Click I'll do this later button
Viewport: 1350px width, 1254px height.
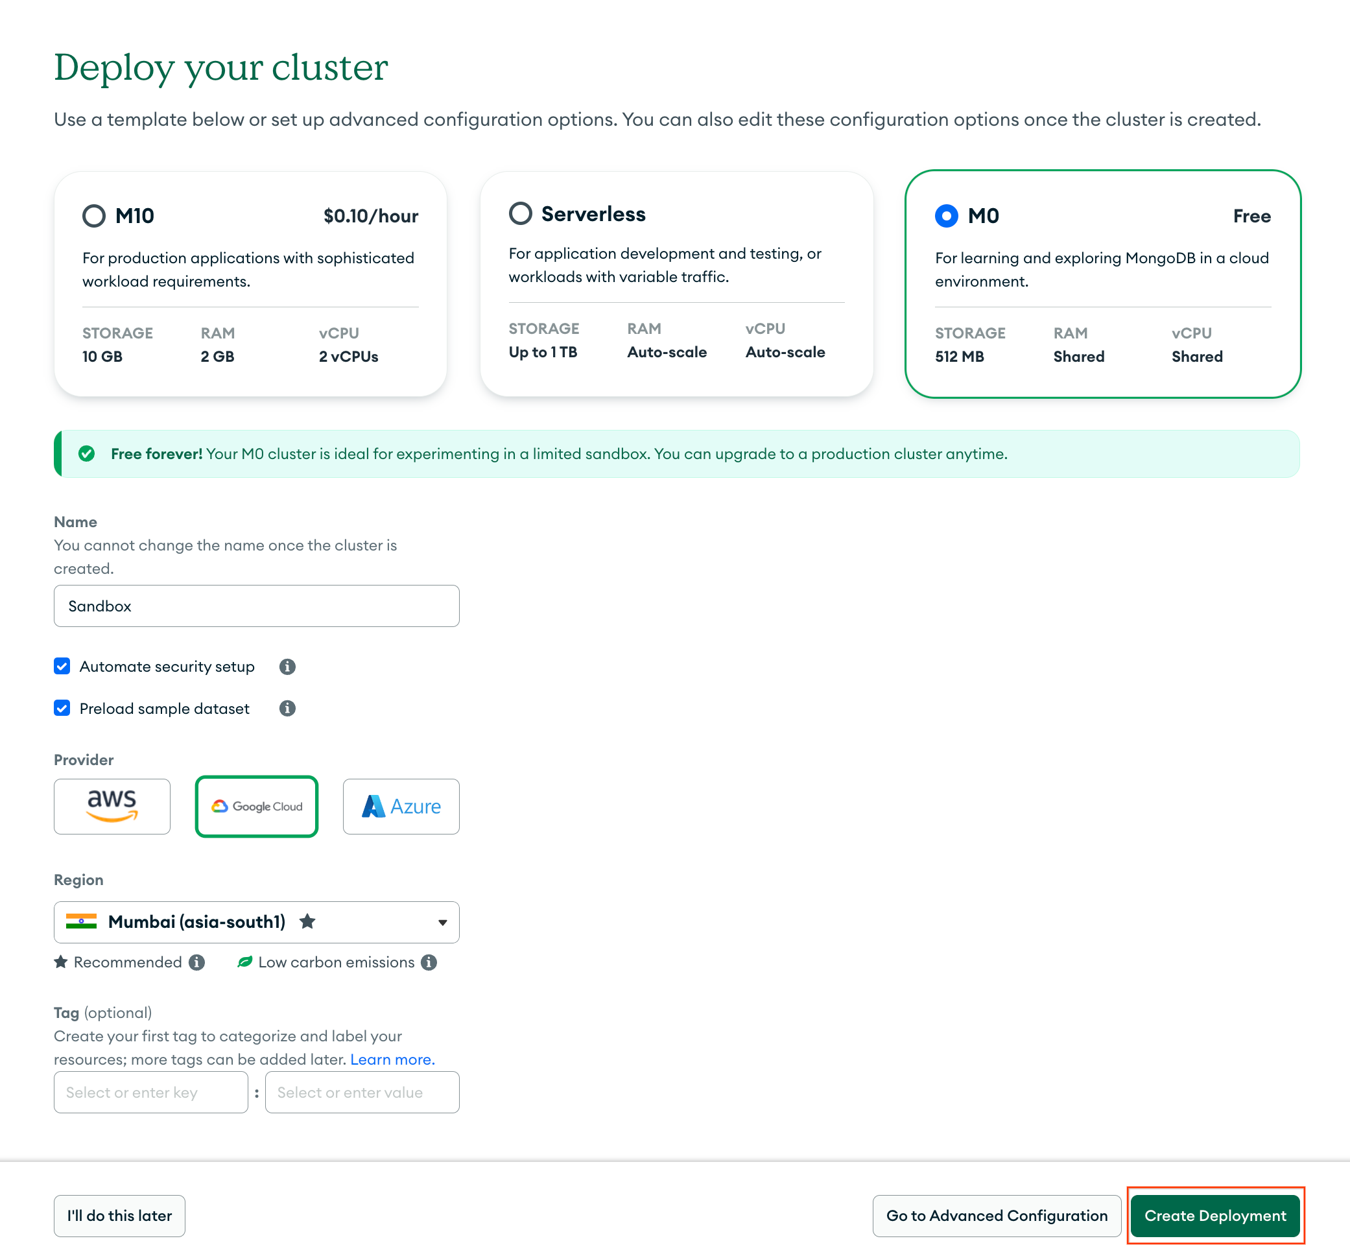click(119, 1215)
